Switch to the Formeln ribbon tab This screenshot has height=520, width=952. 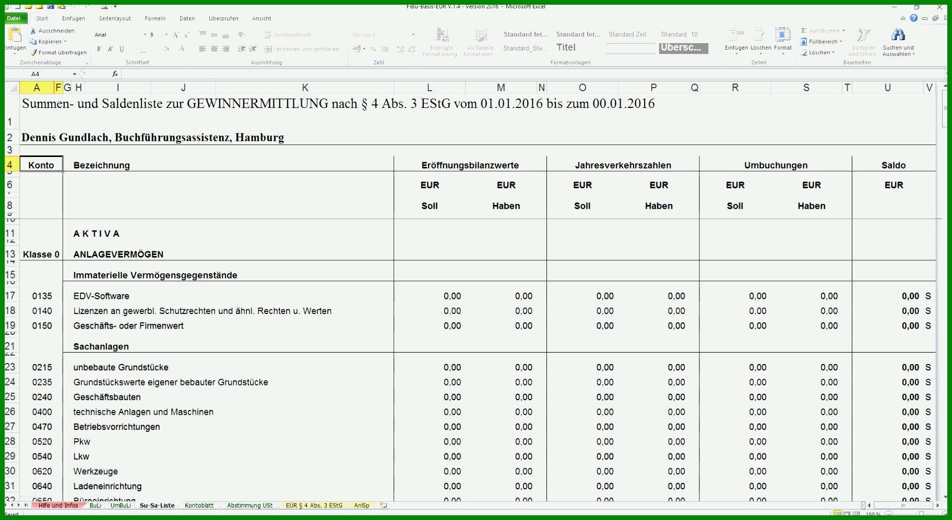[155, 18]
